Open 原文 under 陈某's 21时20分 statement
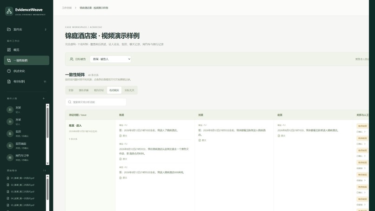This screenshot has width=375, height=211. (x=123, y=159)
